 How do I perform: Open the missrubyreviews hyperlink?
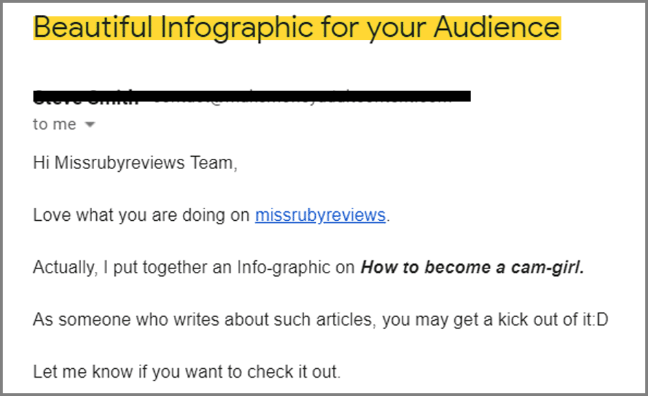click(321, 215)
